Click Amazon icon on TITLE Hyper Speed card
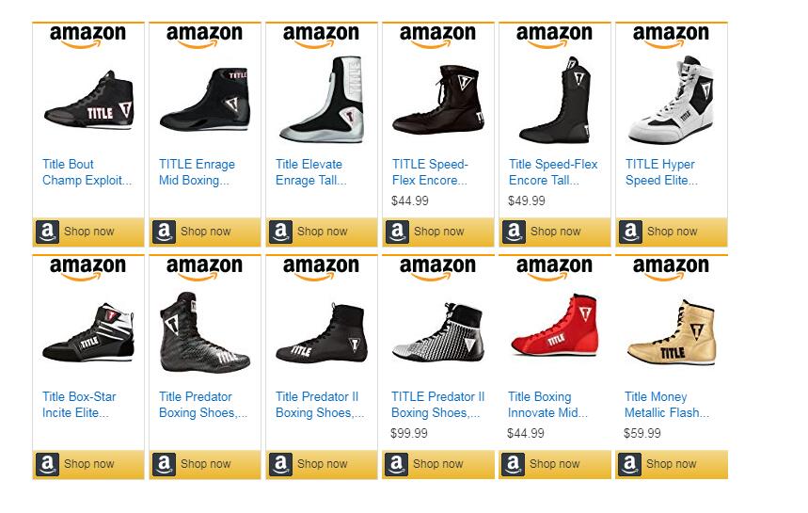Image resolution: width=808 pixels, height=513 pixels. 630,232
